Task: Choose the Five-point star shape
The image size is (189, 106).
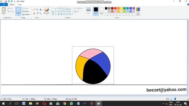Action: [58, 14]
